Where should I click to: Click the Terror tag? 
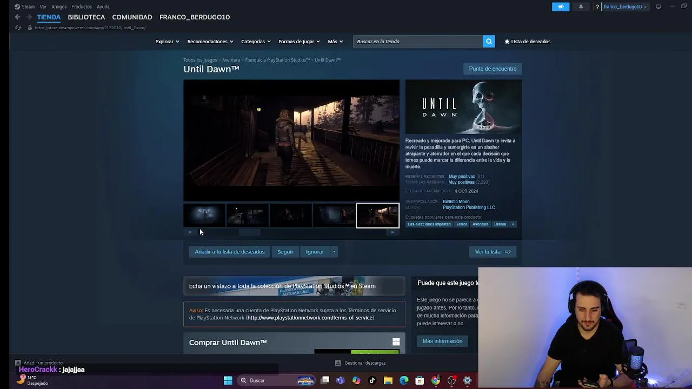[462, 224]
